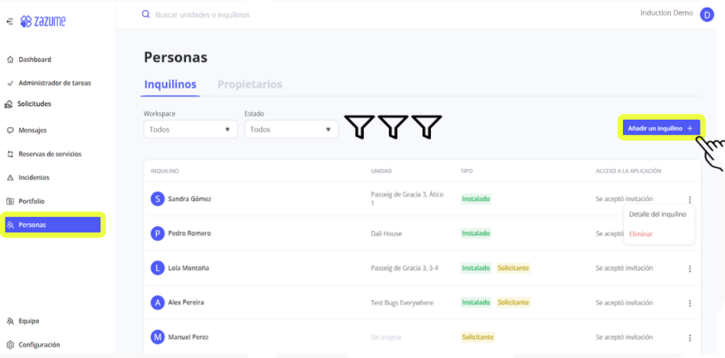This screenshot has width=725, height=358.
Task: Open Configuración in the sidebar
Action: [39, 344]
